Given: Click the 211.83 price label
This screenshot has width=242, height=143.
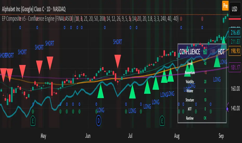Looking at the screenshot, I should tap(235, 41).
